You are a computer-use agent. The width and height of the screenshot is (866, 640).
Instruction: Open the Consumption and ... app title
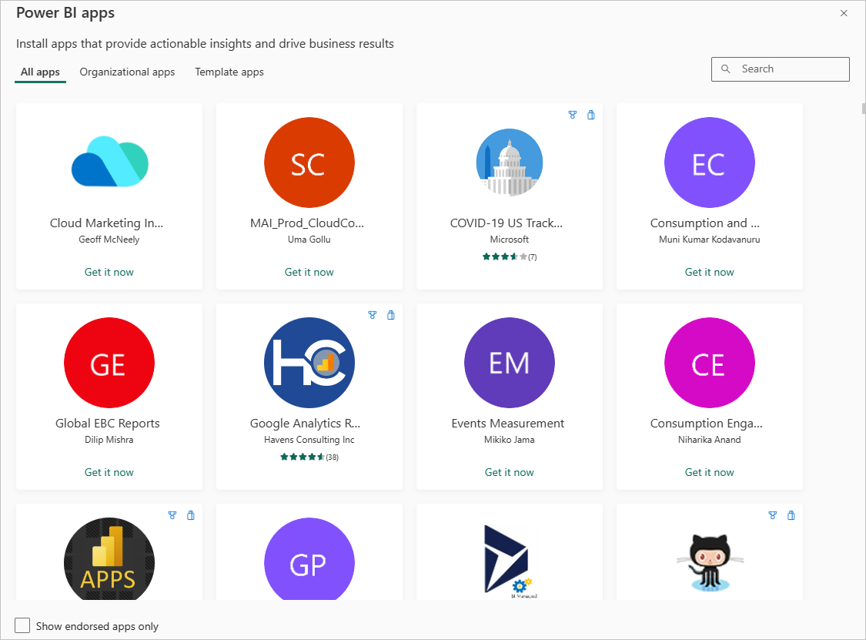pos(705,223)
